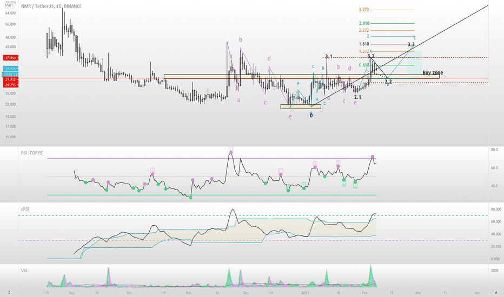Select the RSI [TORYS] indicator label
This screenshot has height=297, width=504.
tap(32, 153)
